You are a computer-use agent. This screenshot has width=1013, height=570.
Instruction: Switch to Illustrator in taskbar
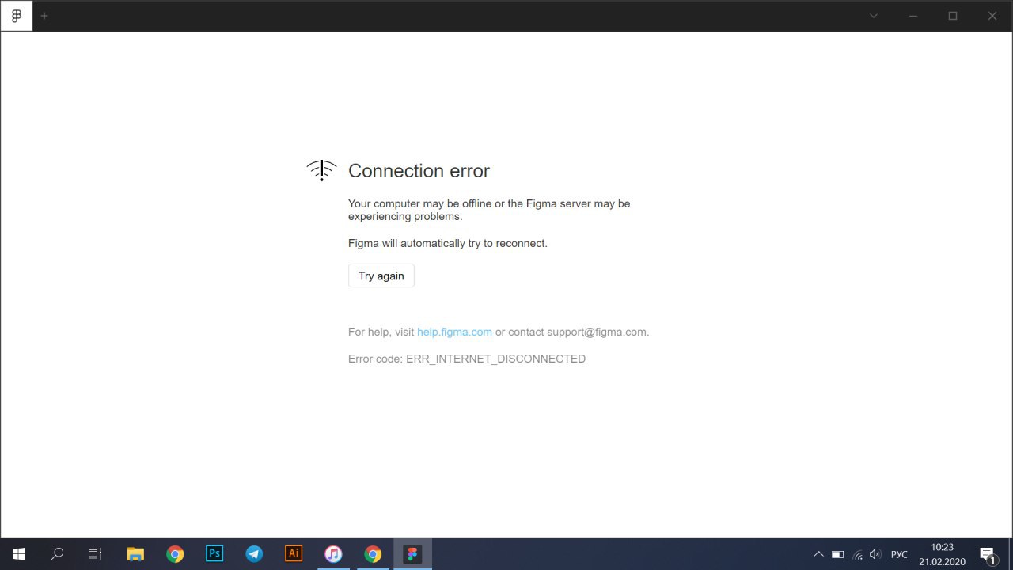coord(294,554)
